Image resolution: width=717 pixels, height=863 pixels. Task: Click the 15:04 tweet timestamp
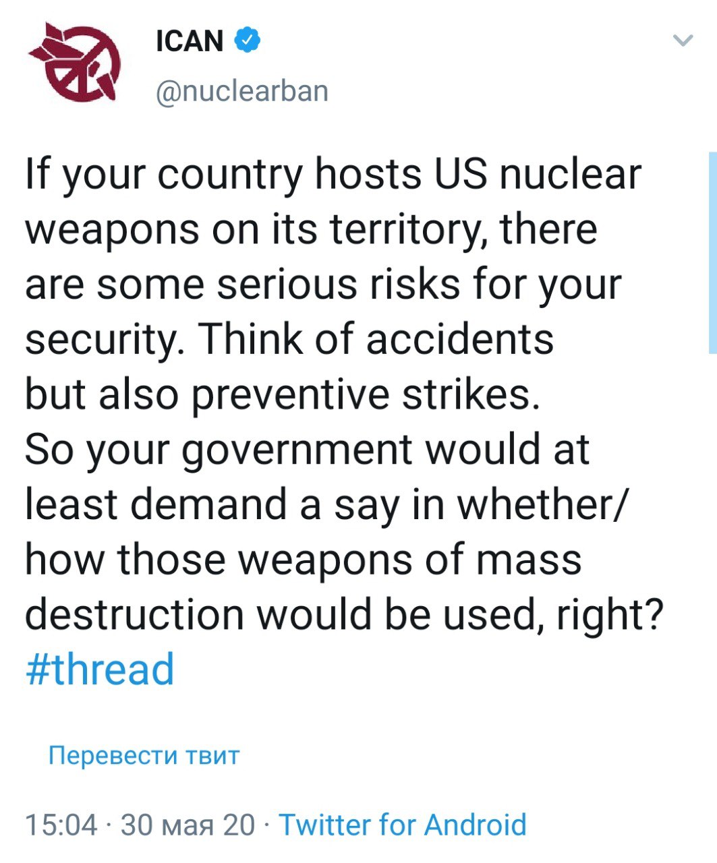click(61, 825)
